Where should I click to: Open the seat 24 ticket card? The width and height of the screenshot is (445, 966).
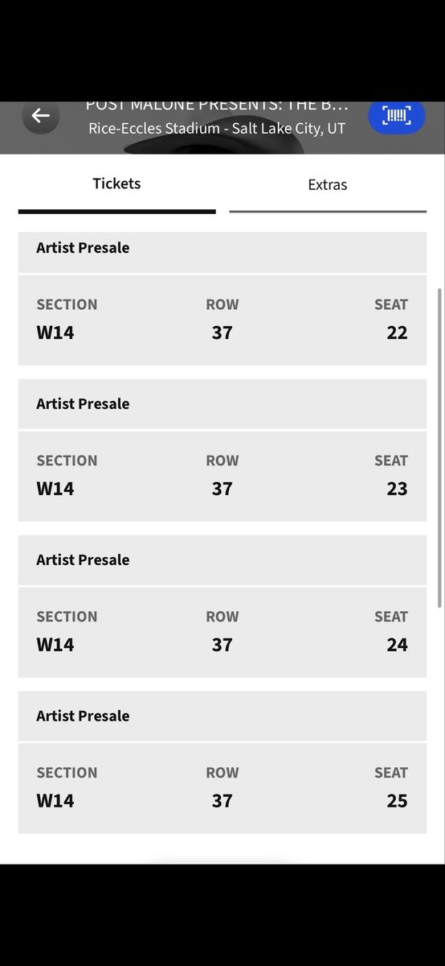[x=222, y=633]
